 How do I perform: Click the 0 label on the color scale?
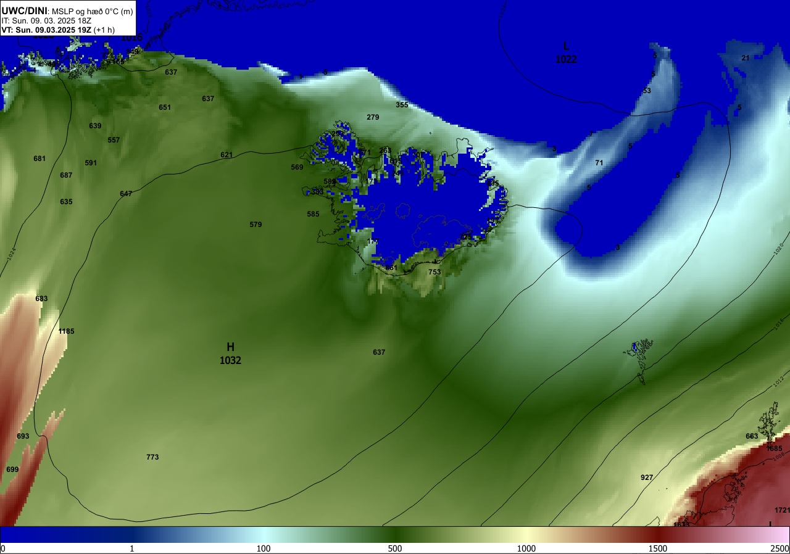pos(3,548)
